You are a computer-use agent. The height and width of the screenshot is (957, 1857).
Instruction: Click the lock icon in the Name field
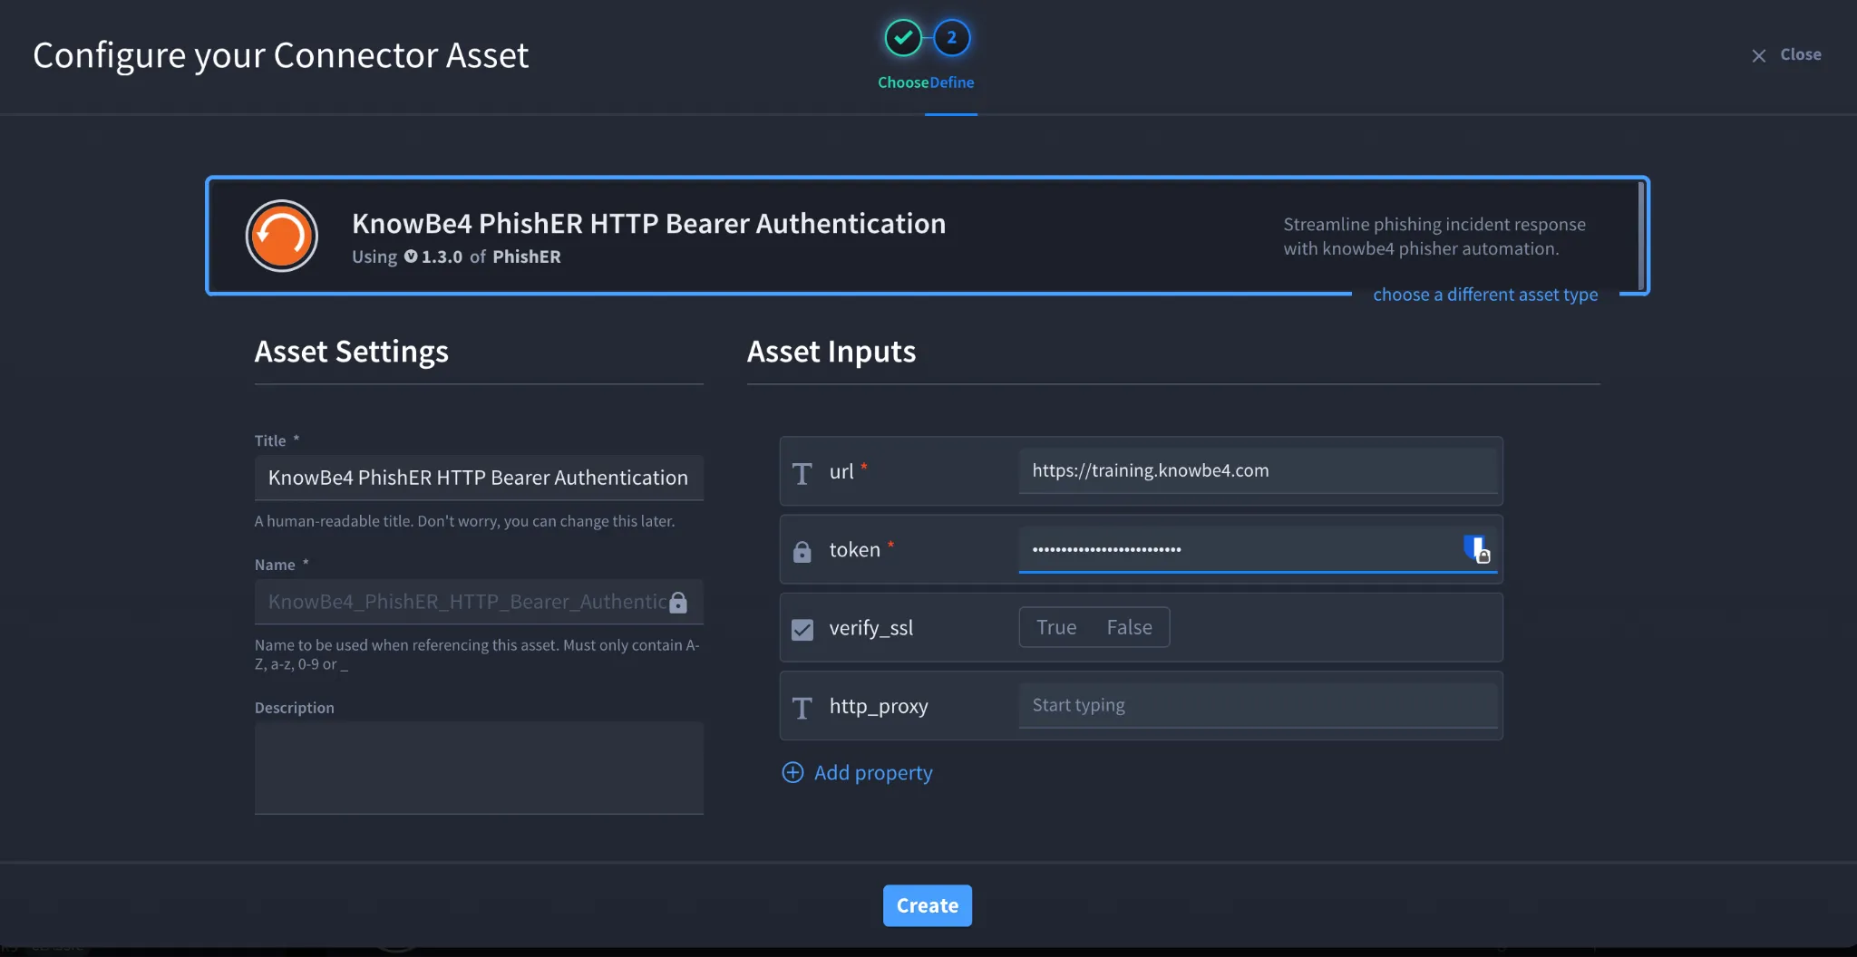click(x=678, y=603)
